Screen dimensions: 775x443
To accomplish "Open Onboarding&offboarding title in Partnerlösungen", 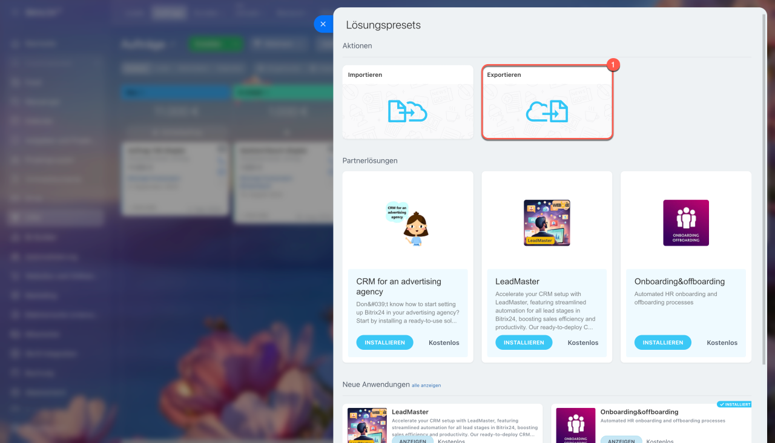I will click(679, 281).
